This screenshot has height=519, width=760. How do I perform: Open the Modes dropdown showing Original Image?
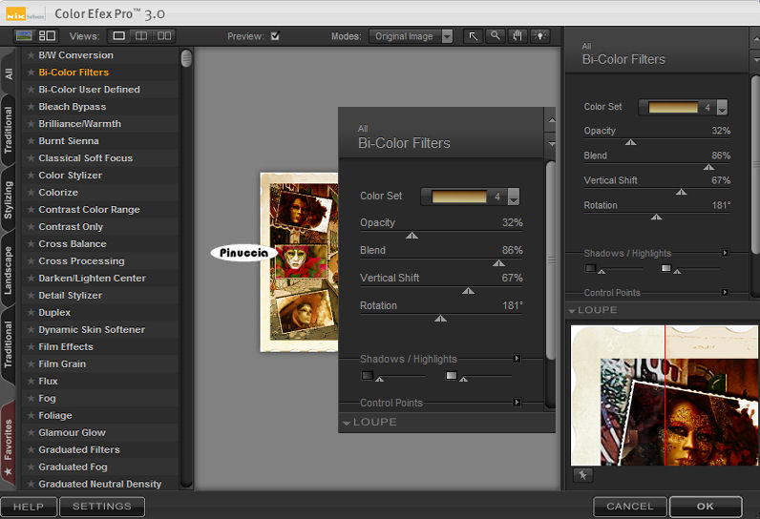(x=411, y=36)
